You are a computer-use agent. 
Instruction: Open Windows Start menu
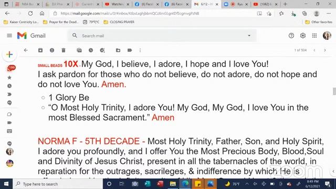[6, 184]
